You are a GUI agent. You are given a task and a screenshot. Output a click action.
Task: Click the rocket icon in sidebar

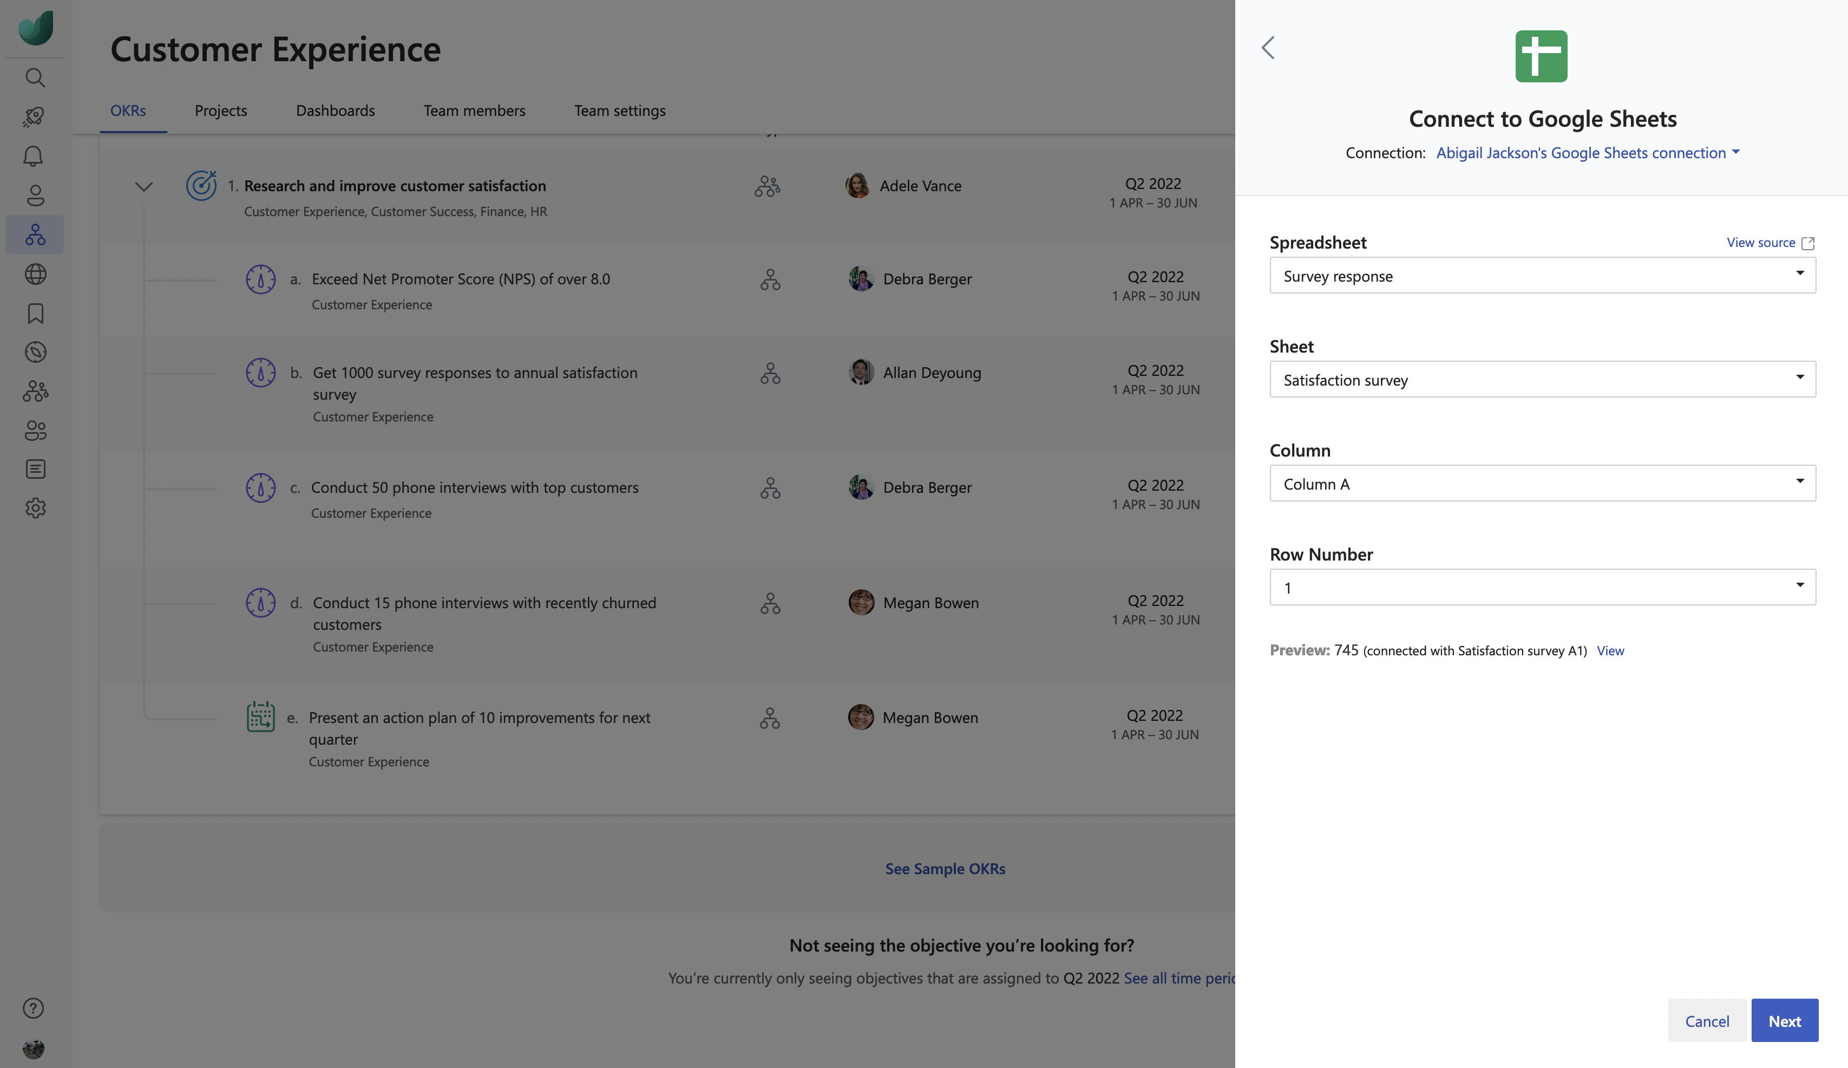coord(34,116)
